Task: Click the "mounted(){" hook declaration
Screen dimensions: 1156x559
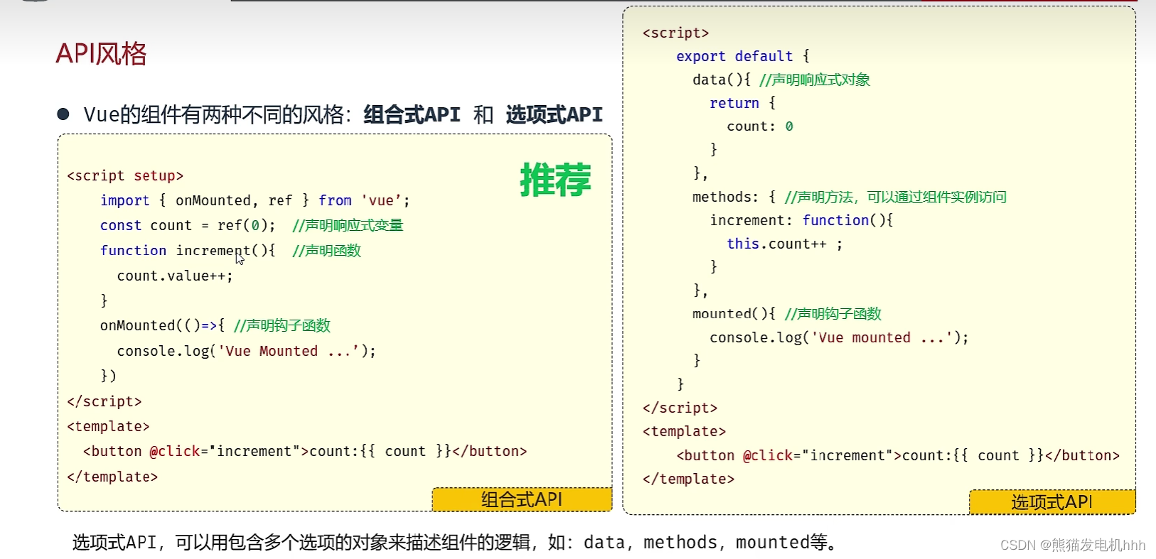Action: coord(734,314)
